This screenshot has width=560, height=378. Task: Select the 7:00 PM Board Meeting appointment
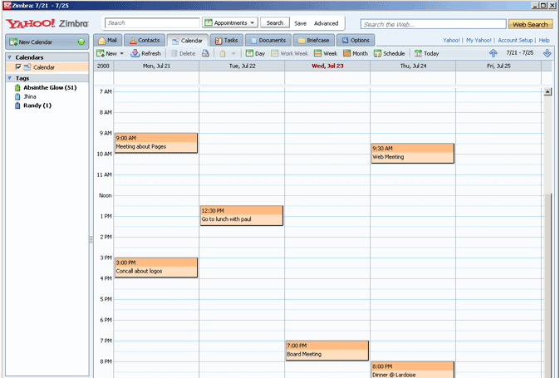(x=327, y=351)
